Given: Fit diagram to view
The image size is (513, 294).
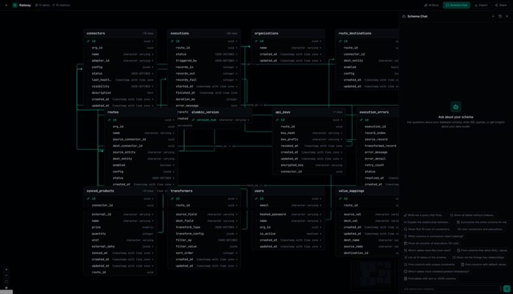Looking at the screenshot, I should [x=6, y=281].
